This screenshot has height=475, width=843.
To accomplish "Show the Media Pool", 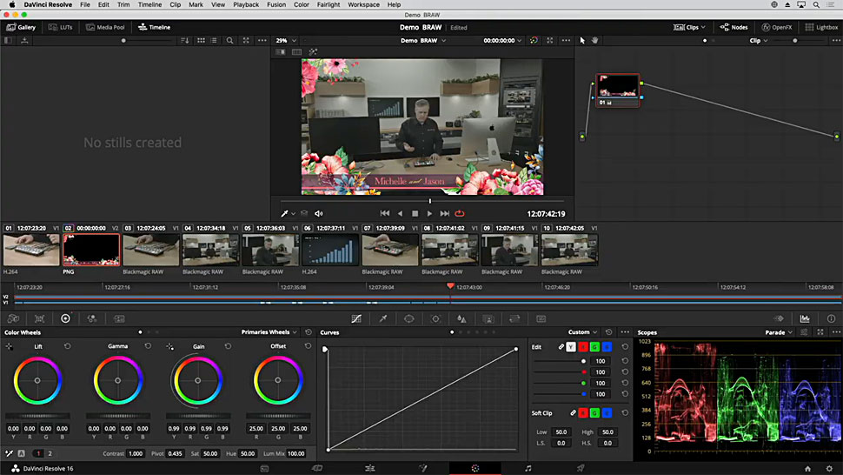I will point(105,27).
